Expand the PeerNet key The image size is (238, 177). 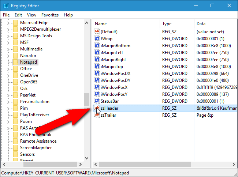coord(8,95)
